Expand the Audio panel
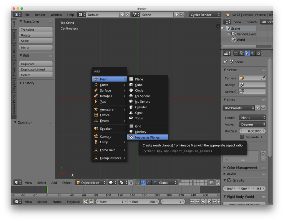The image size is (284, 221). pos(225,174)
